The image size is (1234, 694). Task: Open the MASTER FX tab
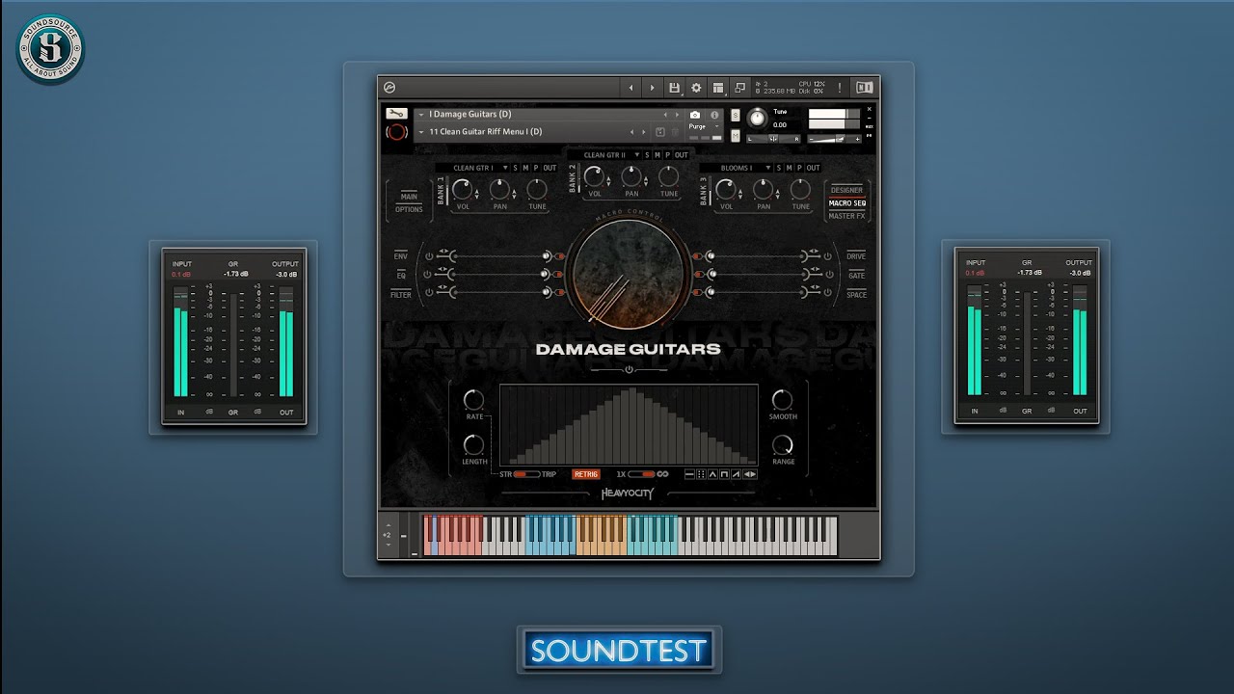pyautogui.click(x=847, y=216)
